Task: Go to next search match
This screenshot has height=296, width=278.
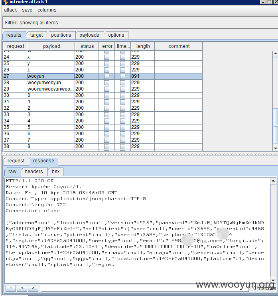Action: click(x=33, y=288)
